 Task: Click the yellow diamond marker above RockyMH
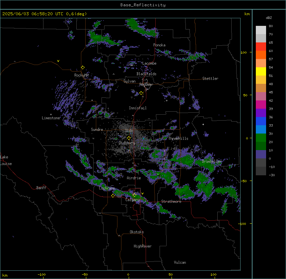click(83, 68)
